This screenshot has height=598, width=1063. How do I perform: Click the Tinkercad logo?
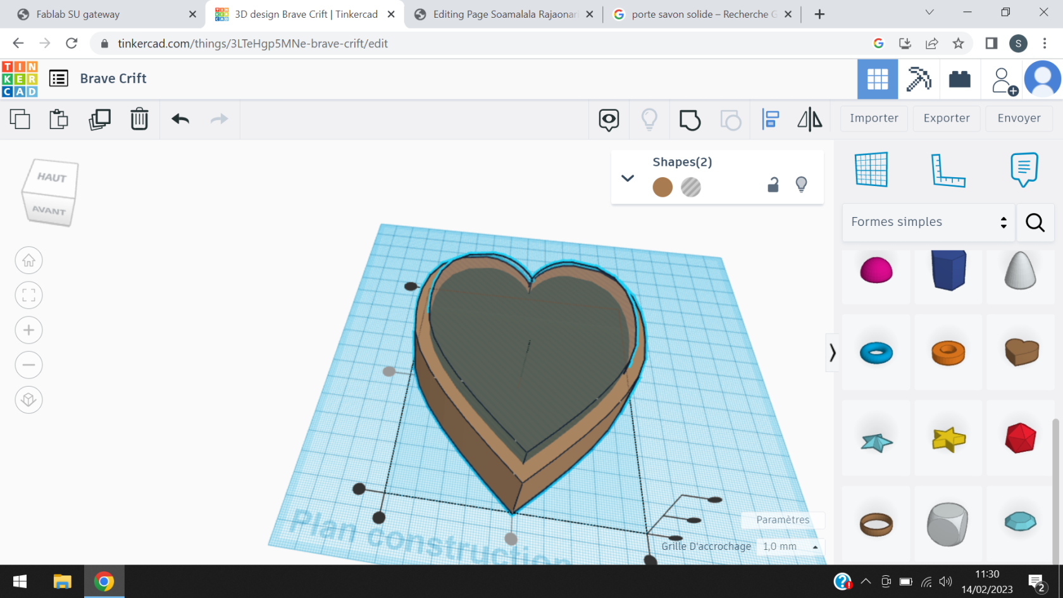tap(20, 78)
